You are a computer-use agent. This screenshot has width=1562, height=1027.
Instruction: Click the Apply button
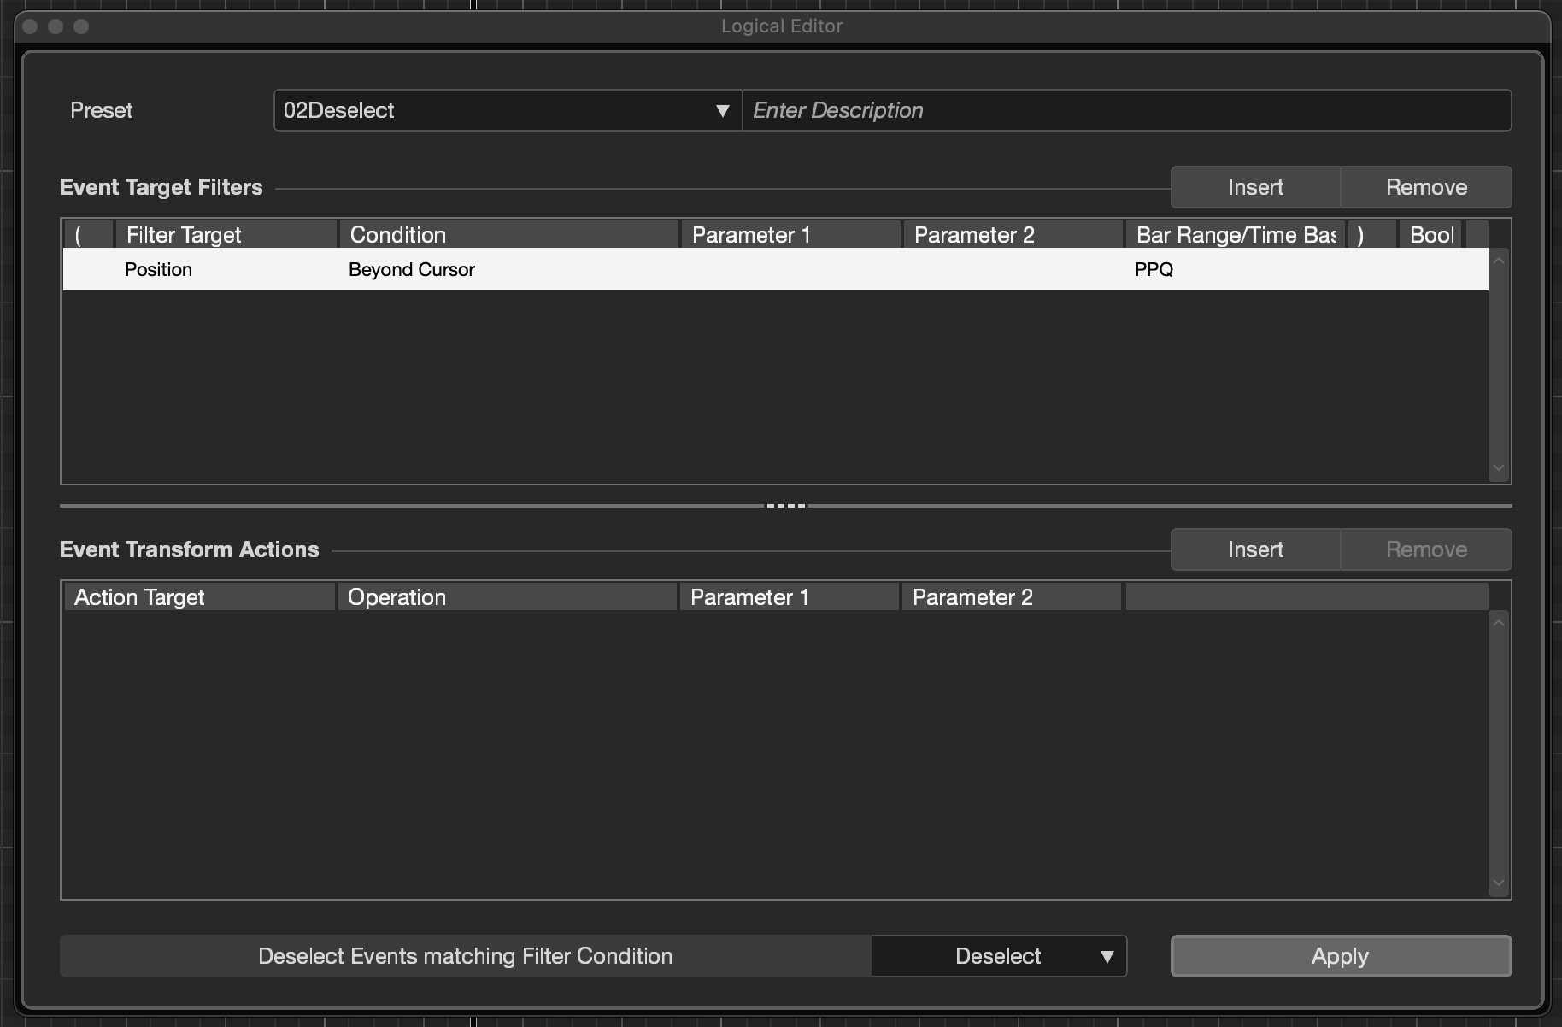(1341, 956)
